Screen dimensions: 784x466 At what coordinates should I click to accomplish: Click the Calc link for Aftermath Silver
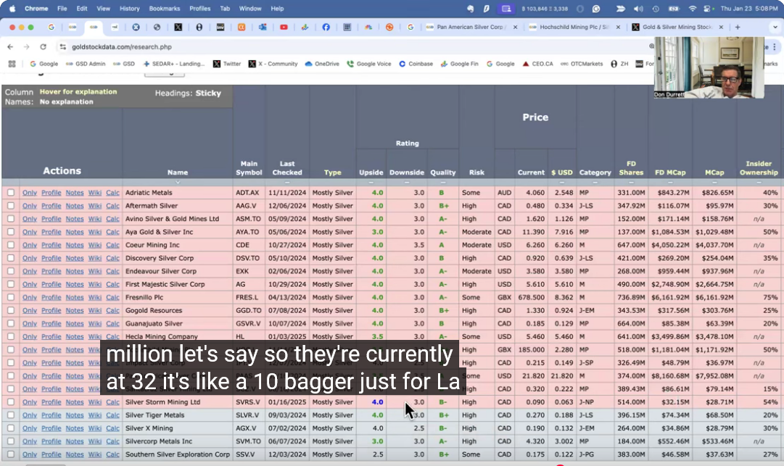coord(112,206)
